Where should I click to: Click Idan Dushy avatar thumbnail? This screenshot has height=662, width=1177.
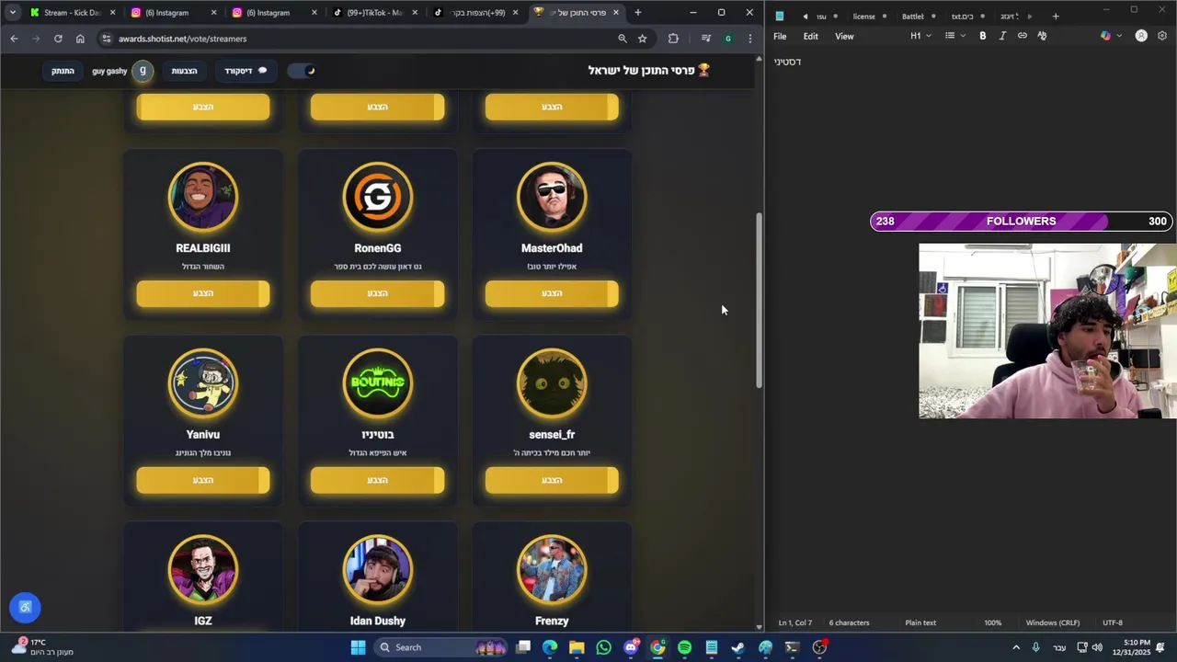pos(377,569)
